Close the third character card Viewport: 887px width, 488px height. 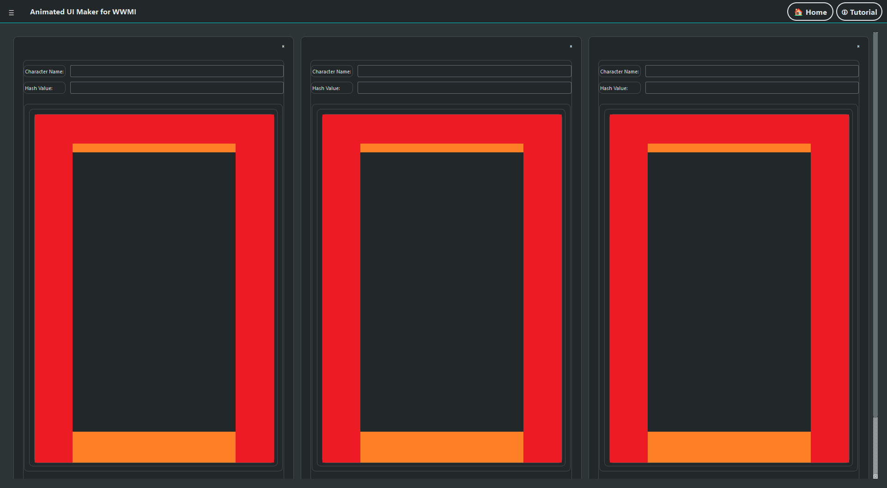click(858, 47)
